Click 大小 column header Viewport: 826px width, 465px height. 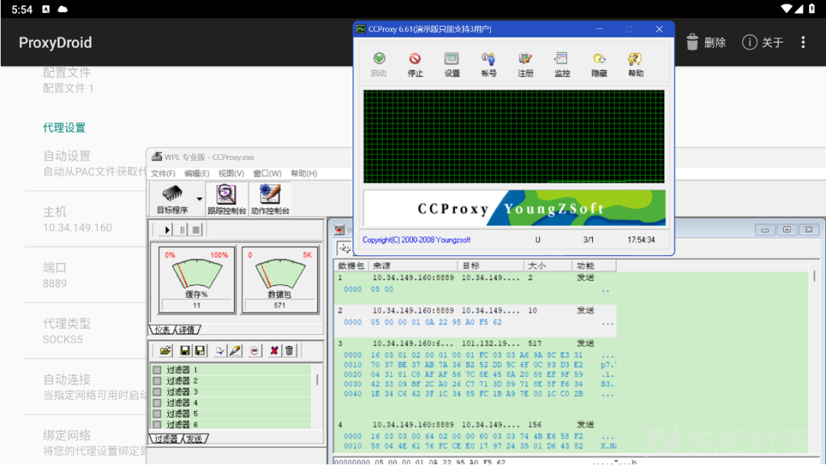coord(548,265)
